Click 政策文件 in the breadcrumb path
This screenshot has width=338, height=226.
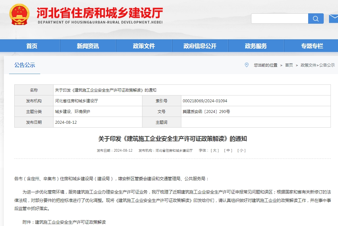[308, 65]
